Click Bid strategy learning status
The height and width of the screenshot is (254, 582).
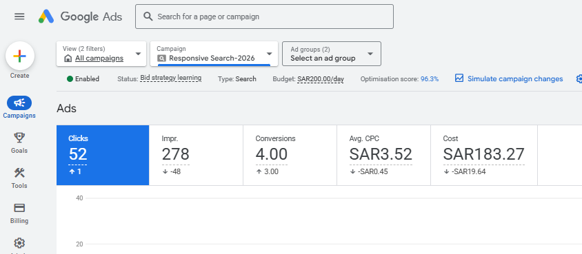point(171,78)
